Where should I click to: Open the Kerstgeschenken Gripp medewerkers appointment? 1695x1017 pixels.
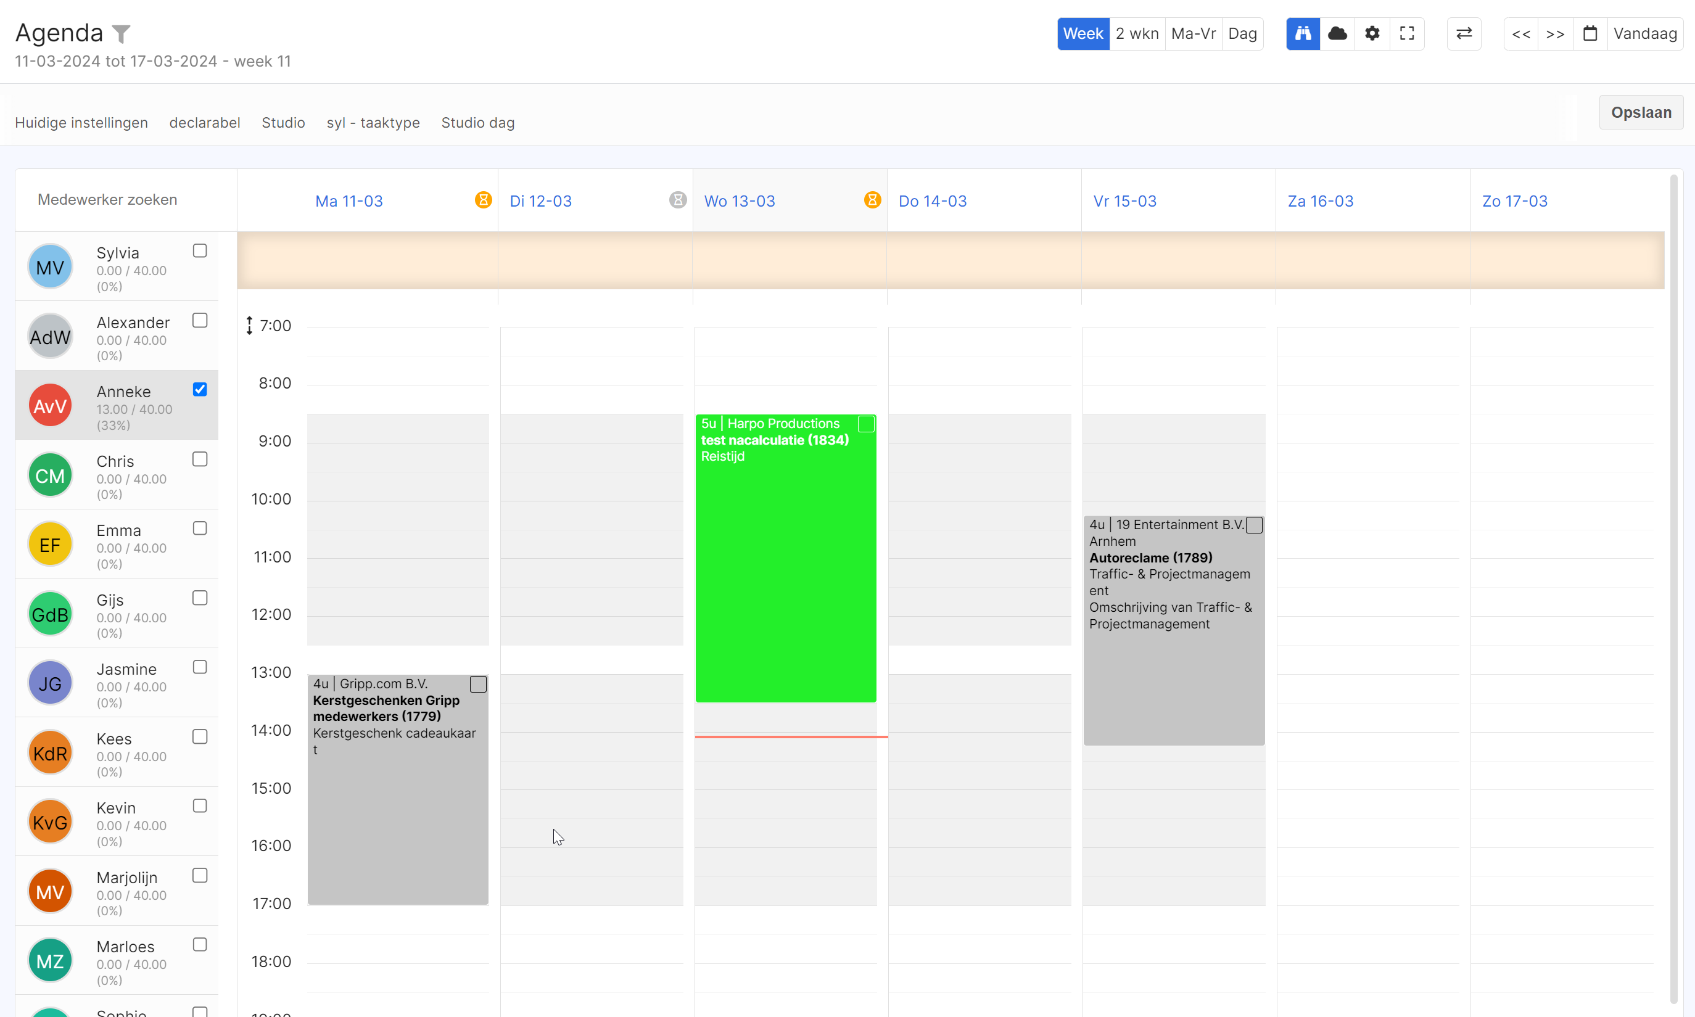point(397,789)
